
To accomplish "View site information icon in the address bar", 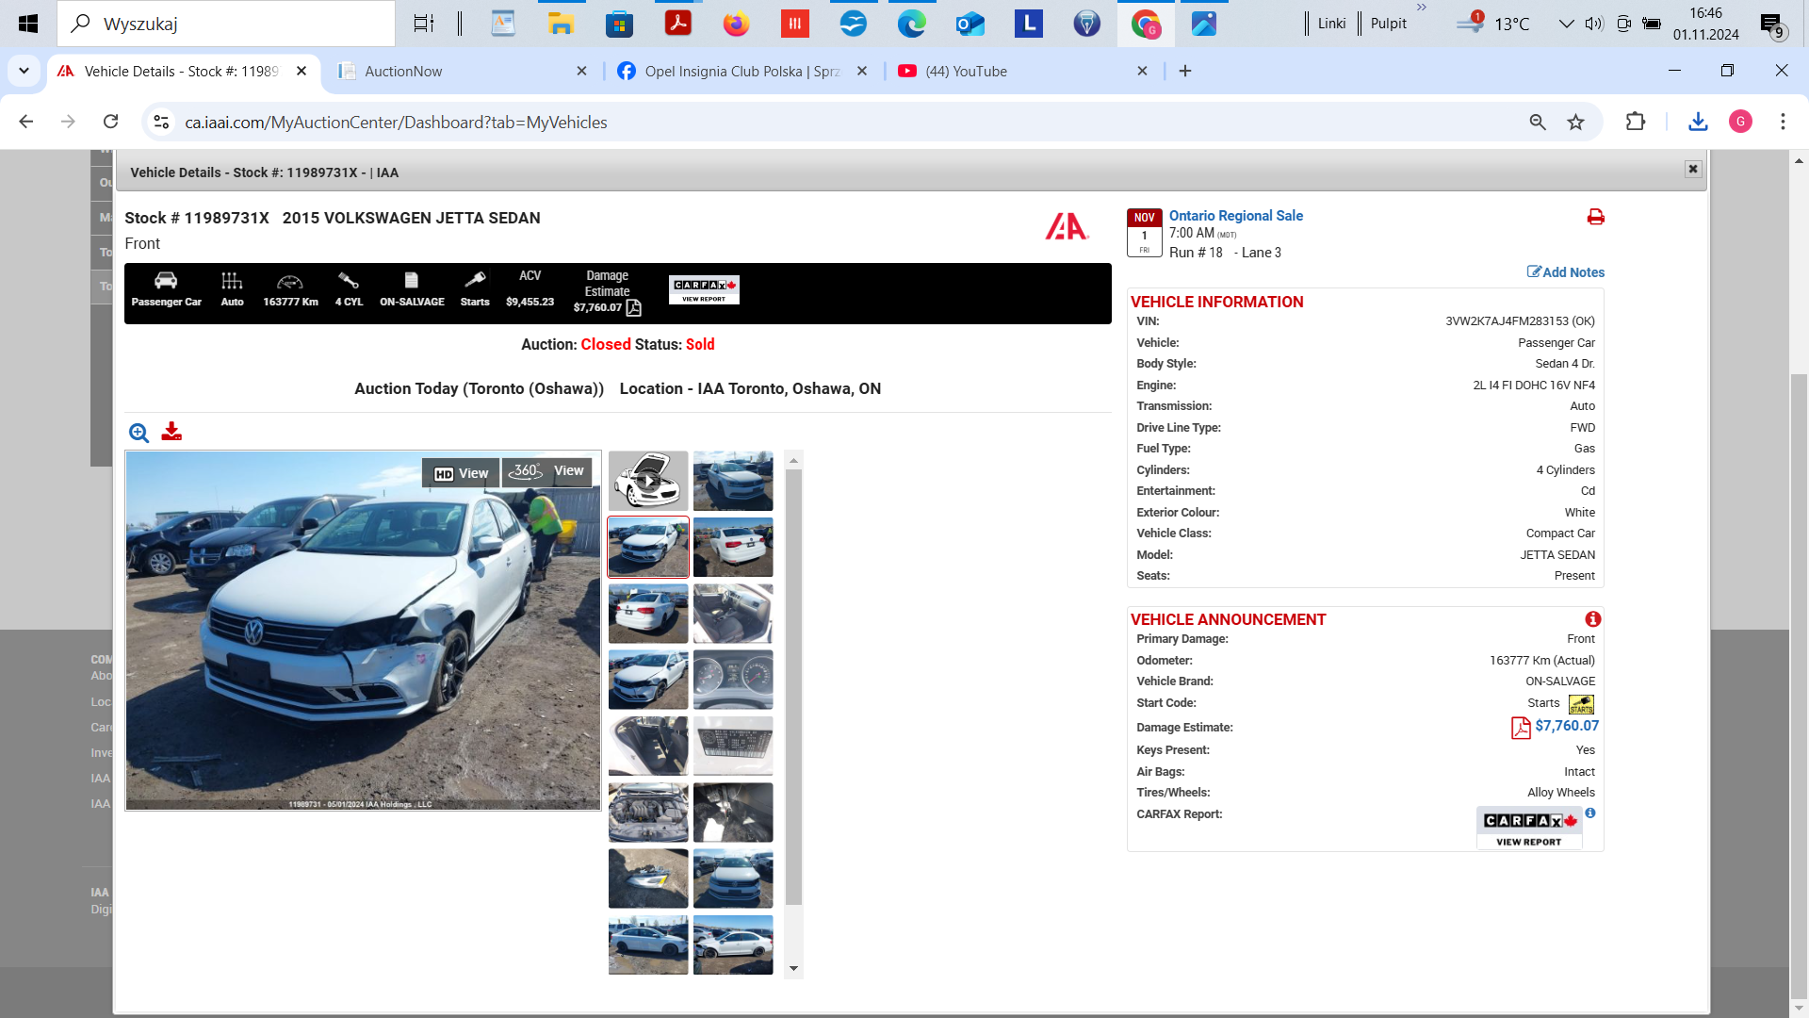I will (161, 122).
